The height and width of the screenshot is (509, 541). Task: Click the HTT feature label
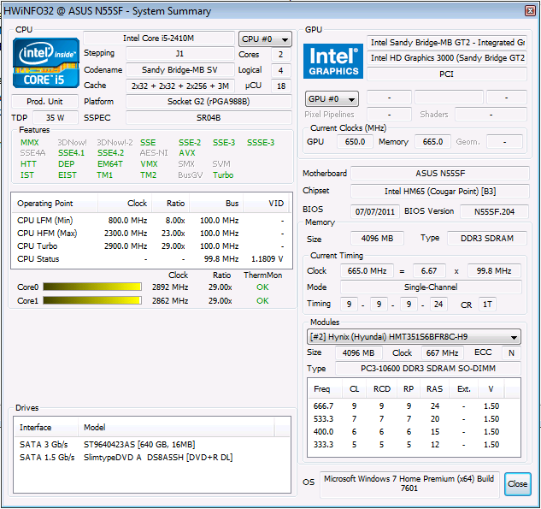click(28, 164)
